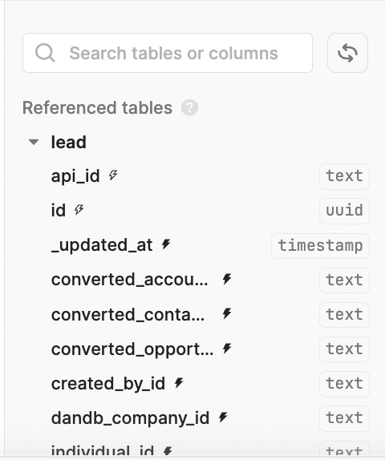The height and width of the screenshot is (460, 385).
Task: Focus the Search tables or columns field
Action: tap(168, 53)
